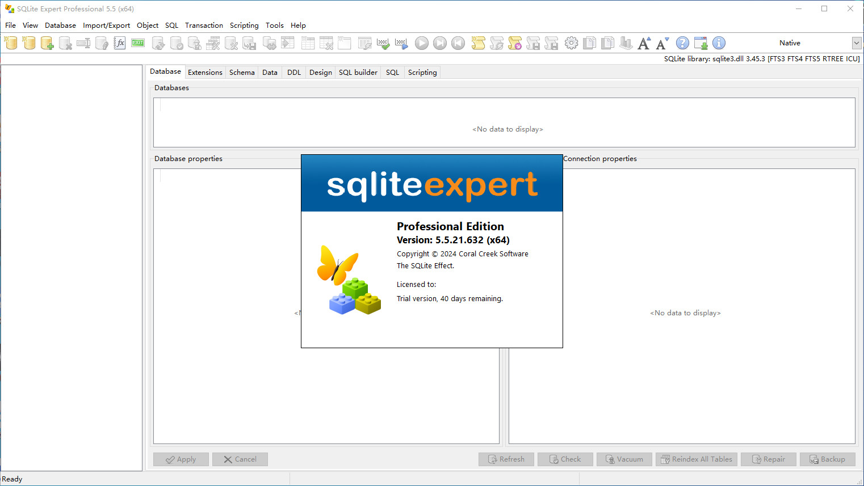
Task: Switch to the Schema tab
Action: pos(242,73)
